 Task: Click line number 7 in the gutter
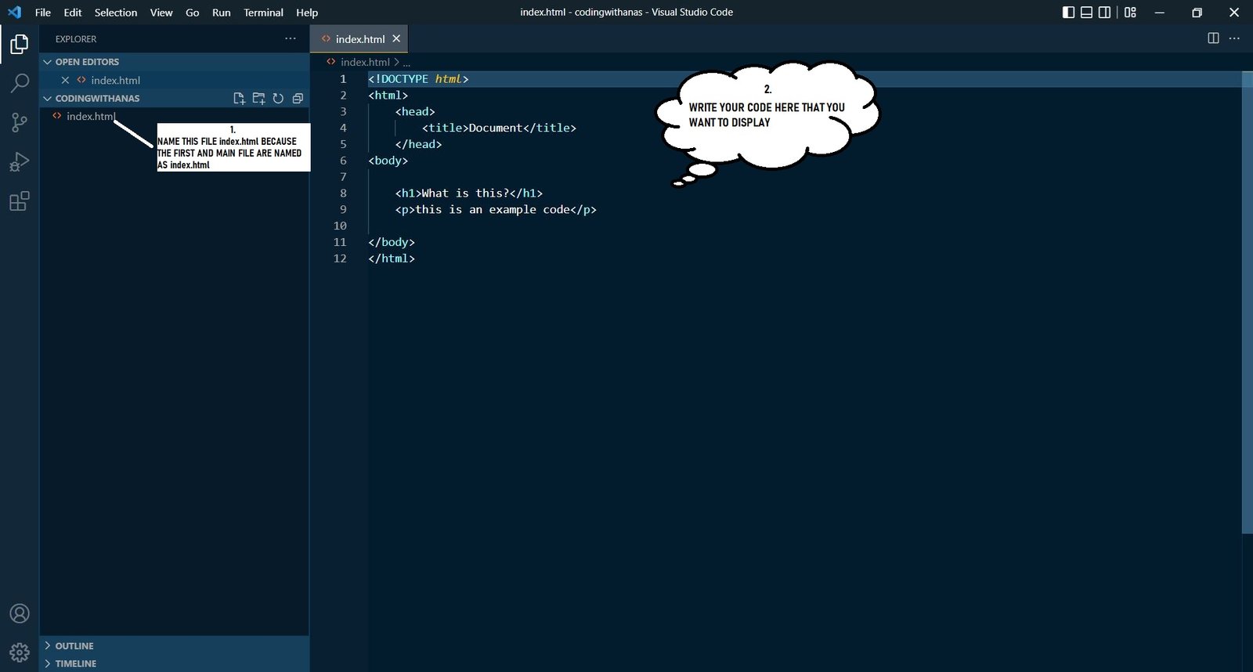[x=343, y=176]
